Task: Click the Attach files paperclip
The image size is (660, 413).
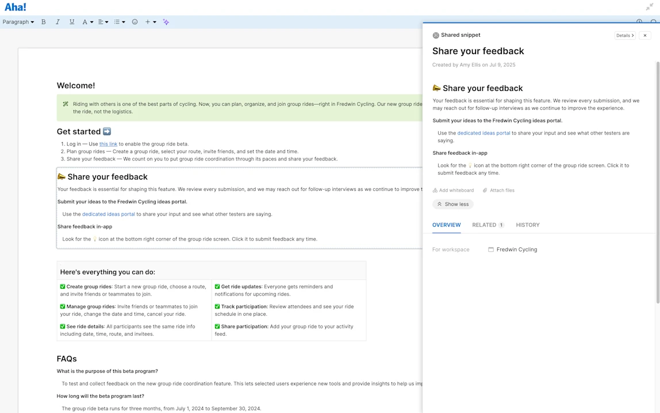Action: [498, 190]
